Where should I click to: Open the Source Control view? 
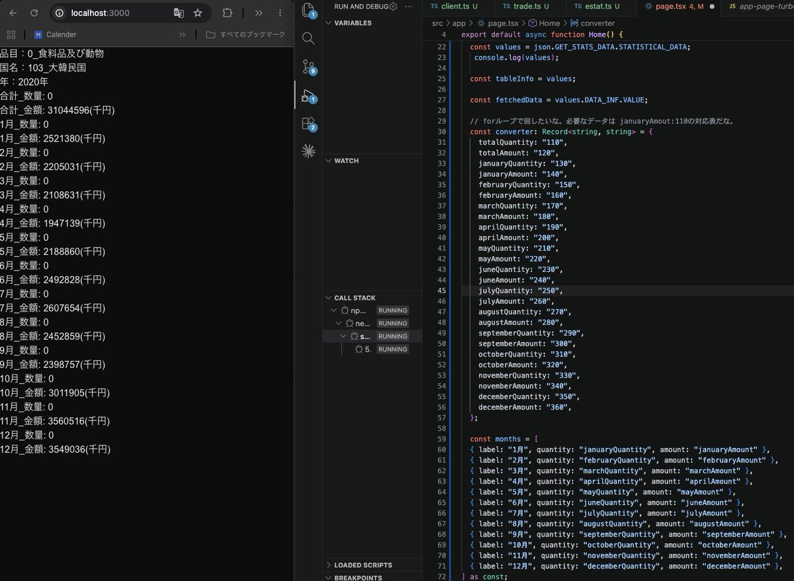[x=308, y=67]
